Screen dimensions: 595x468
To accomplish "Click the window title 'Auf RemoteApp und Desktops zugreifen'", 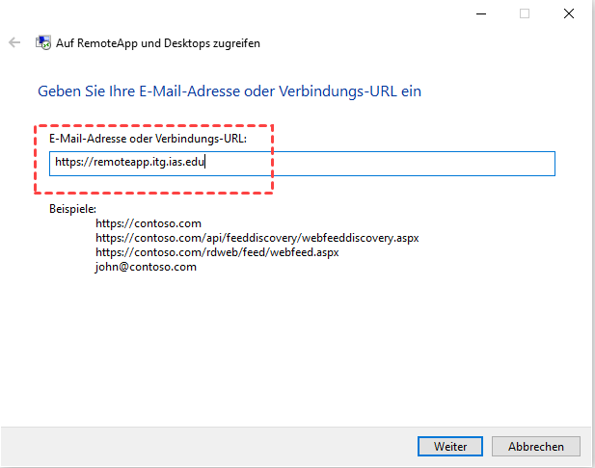I will pos(159,43).
